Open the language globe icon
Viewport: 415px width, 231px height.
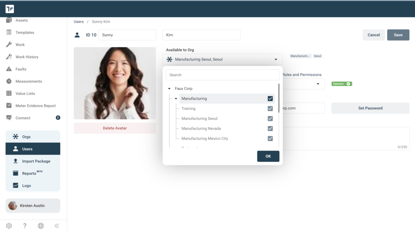[41, 226]
